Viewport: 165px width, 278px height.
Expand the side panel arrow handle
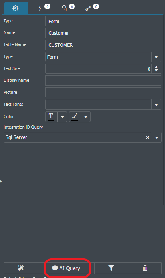(1, 181)
